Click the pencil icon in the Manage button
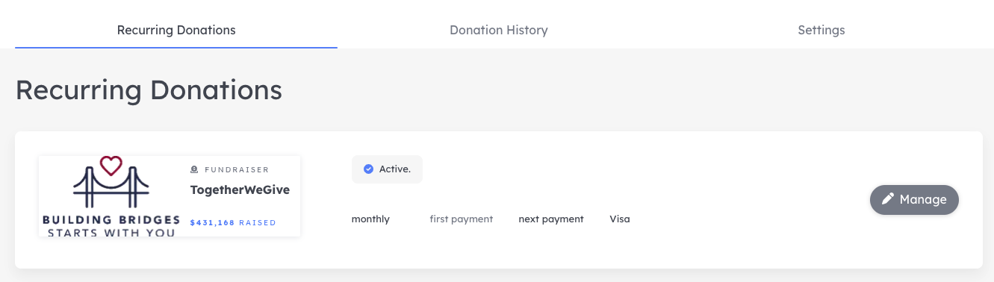The image size is (994, 282). point(888,199)
